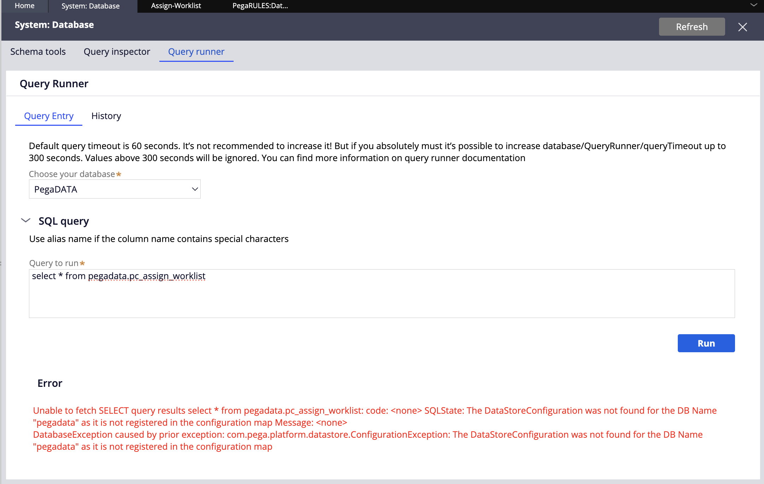
Task: Open the History tab
Action: 107,116
